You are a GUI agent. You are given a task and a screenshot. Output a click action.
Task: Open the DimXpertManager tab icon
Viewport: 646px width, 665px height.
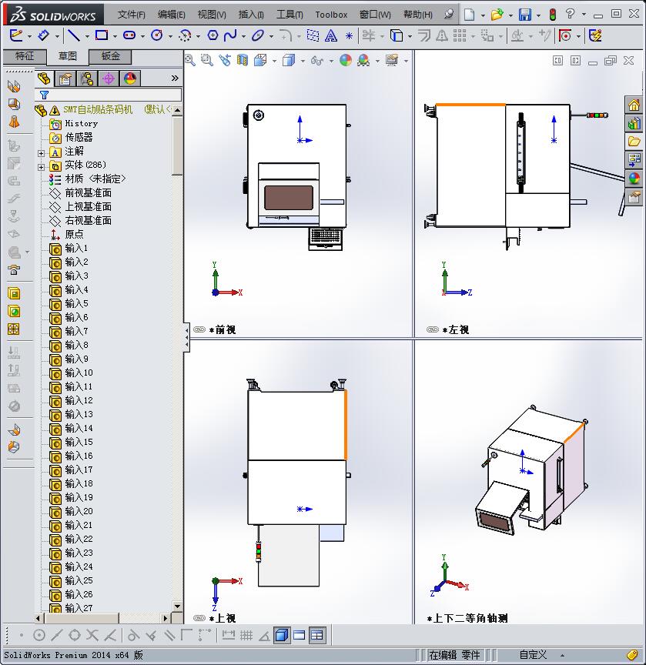[109, 79]
